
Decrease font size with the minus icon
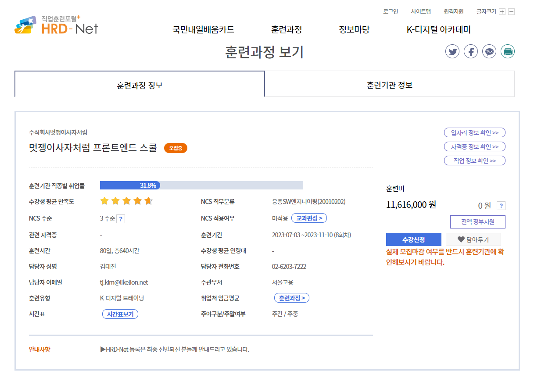point(511,12)
